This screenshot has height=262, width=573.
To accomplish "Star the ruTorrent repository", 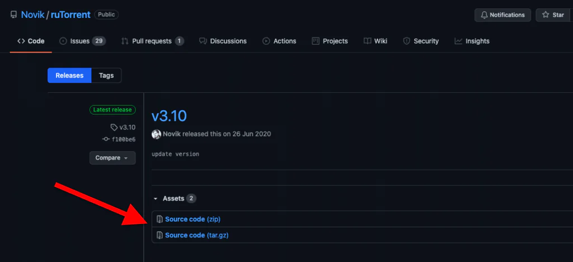I will pos(554,15).
